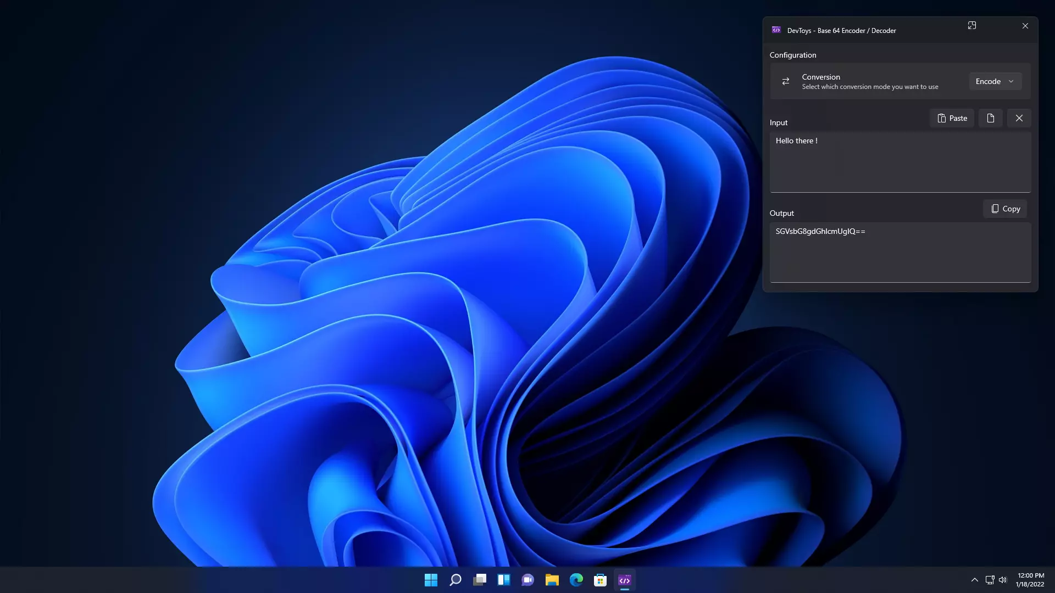Select the Configuration section label
1055x593 pixels.
(793, 54)
